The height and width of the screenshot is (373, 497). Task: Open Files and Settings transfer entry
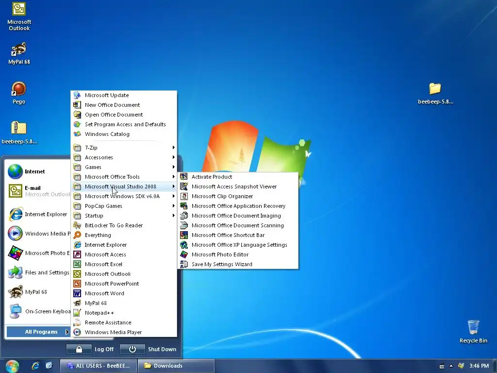39,272
